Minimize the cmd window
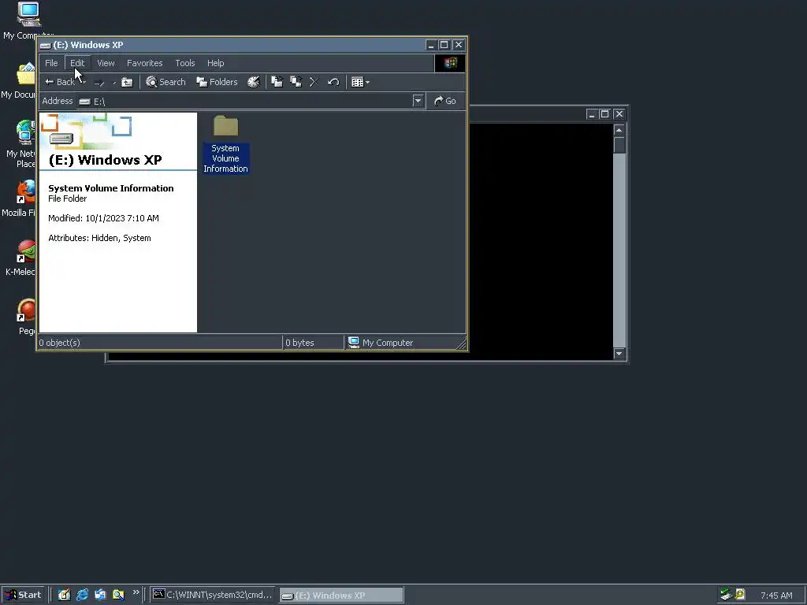This screenshot has height=605, width=807. pyautogui.click(x=591, y=114)
